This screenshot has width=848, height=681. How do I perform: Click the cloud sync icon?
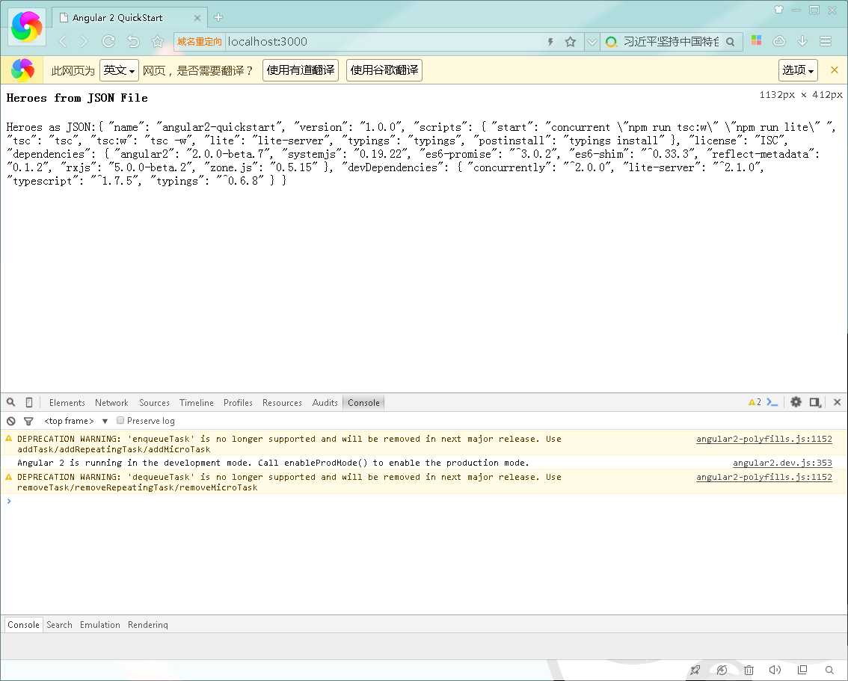point(779,41)
